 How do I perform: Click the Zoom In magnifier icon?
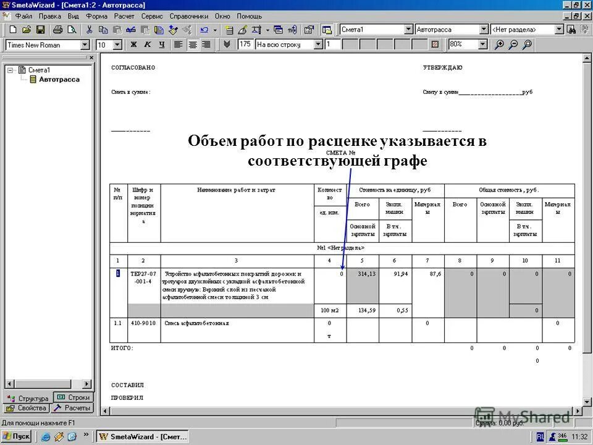(x=499, y=44)
